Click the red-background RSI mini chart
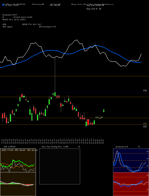 [131, 184]
